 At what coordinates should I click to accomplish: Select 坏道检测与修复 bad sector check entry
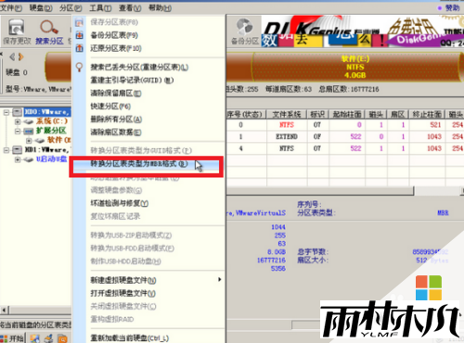[120, 203]
